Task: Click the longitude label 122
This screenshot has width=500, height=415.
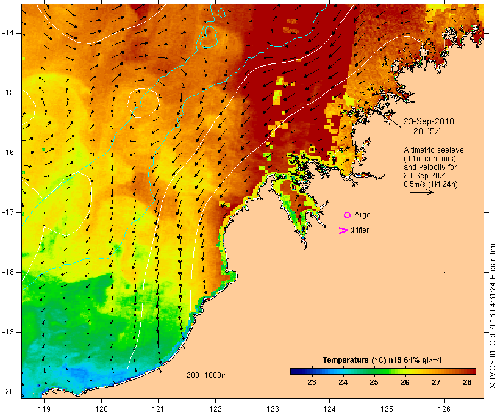Action: (216, 410)
